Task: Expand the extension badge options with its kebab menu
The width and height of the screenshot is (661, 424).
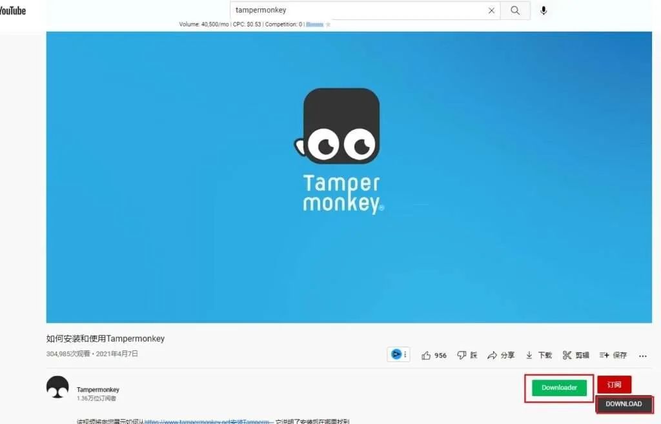Action: (x=405, y=354)
